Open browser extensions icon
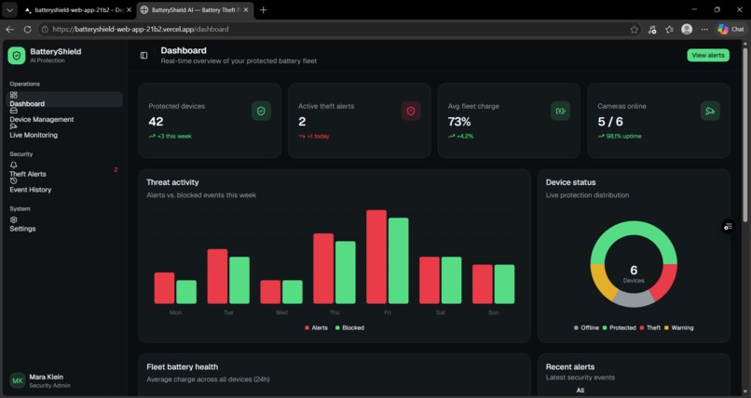This screenshot has height=398, width=751. pyautogui.click(x=652, y=30)
